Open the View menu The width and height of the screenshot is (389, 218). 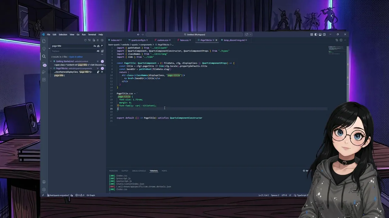(72, 35)
